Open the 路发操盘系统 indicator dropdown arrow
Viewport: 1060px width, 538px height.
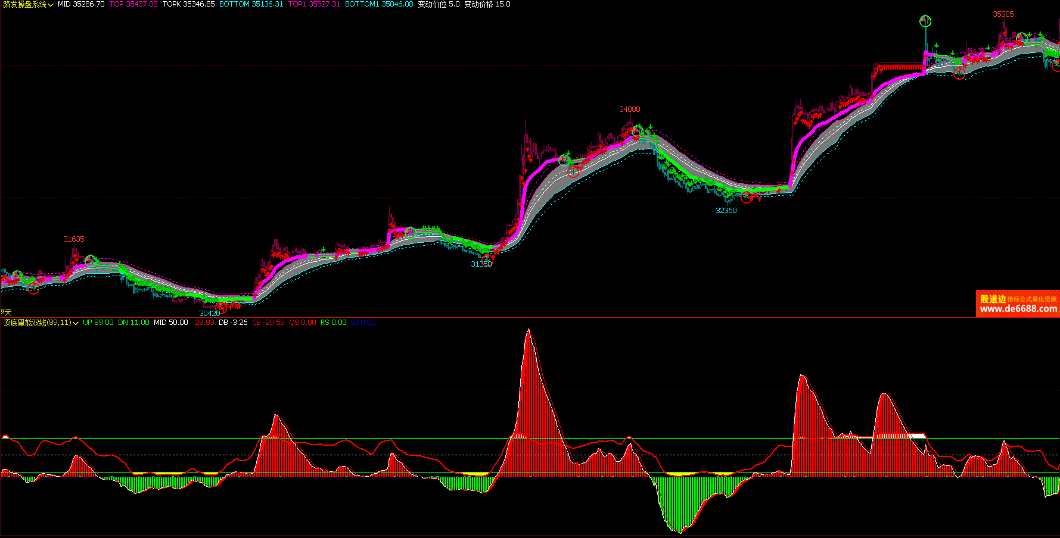coord(51,5)
